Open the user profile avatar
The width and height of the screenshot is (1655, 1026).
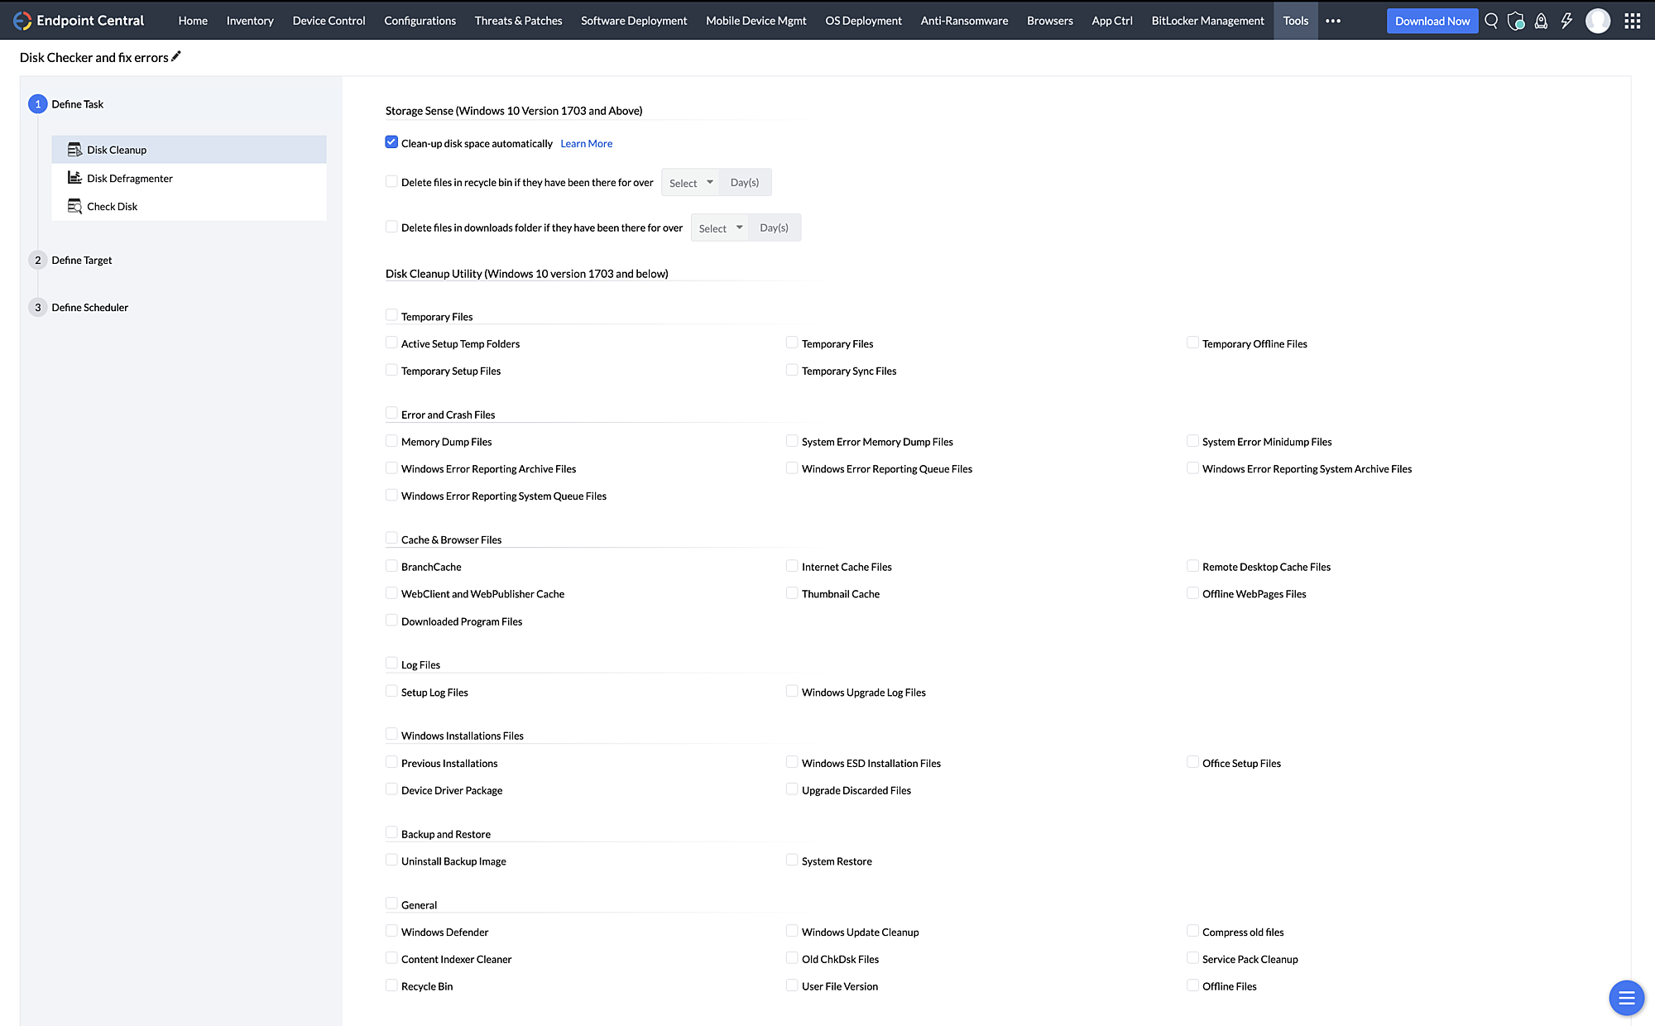tap(1598, 21)
